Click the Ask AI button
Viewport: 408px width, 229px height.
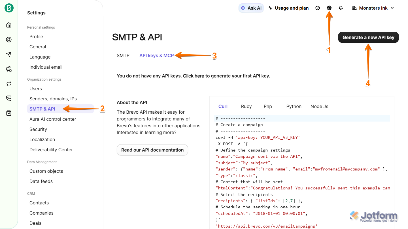251,8
